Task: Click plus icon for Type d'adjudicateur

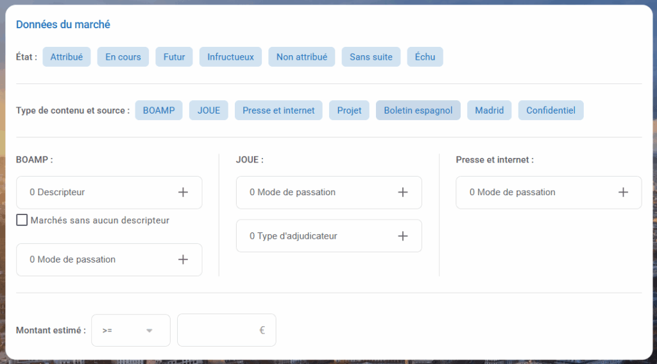Action: point(403,236)
